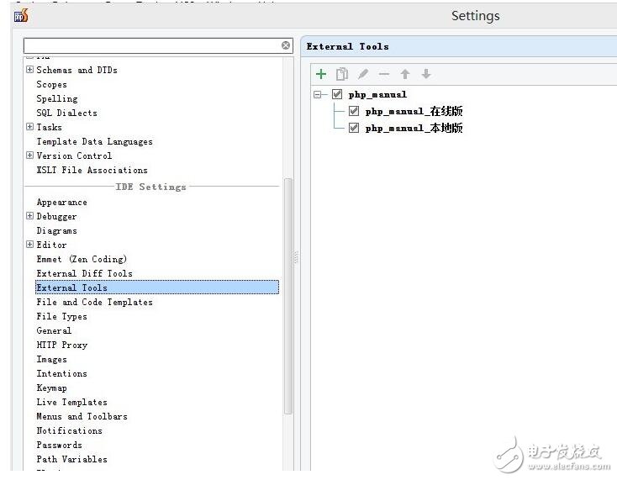Toggle the php_manual_本地版 checkbox
617x480 pixels.
354,128
